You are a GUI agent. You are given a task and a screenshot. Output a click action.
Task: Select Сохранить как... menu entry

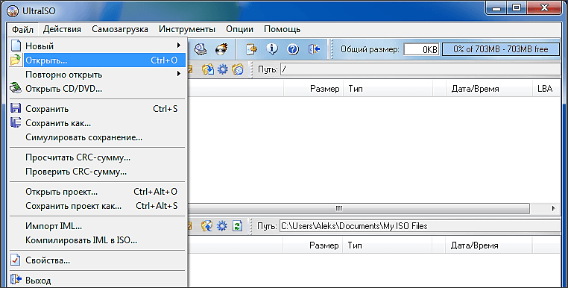click(97, 123)
